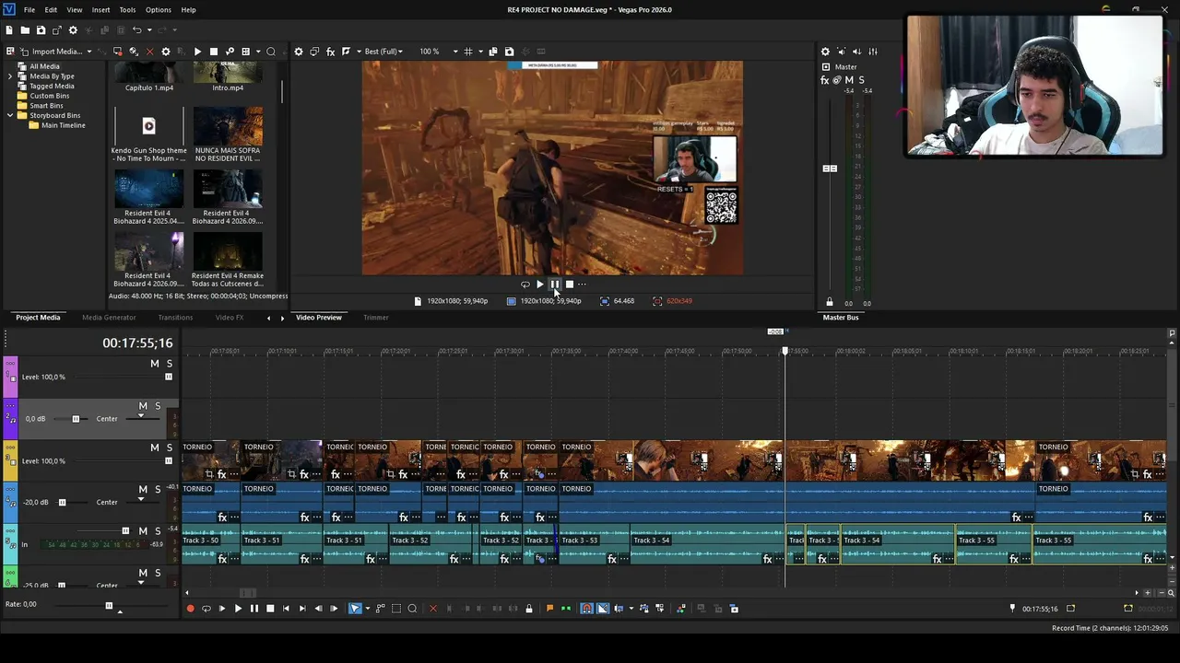Image resolution: width=1180 pixels, height=663 pixels.
Task: Open the preview quality Best (Full) dropdown
Action: (x=383, y=52)
